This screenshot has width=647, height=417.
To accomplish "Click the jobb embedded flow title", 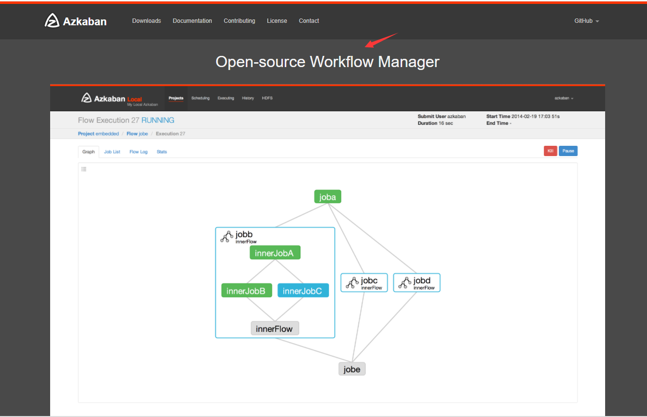I will click(x=244, y=234).
